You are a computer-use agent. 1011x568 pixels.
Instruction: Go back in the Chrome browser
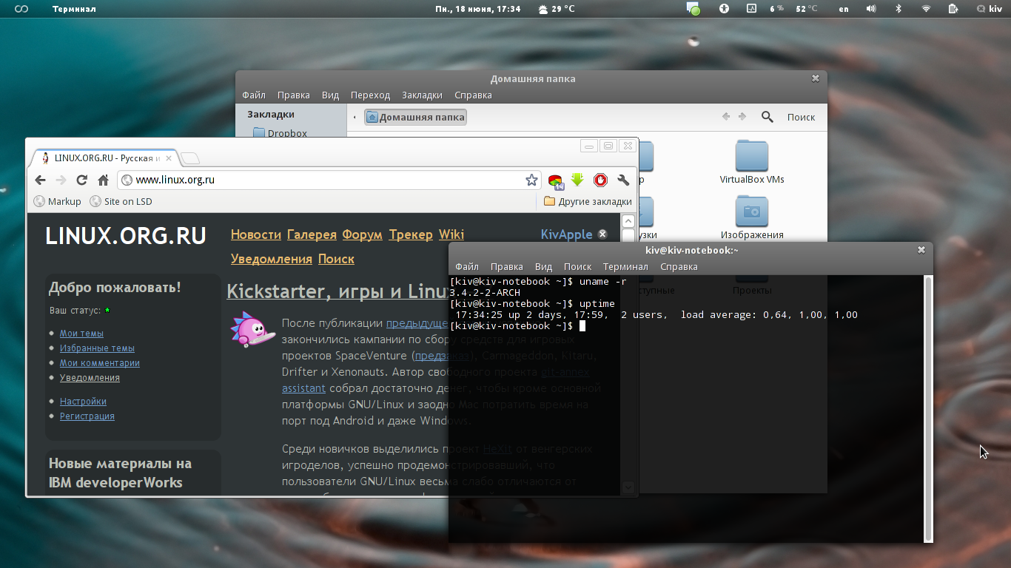(x=40, y=180)
